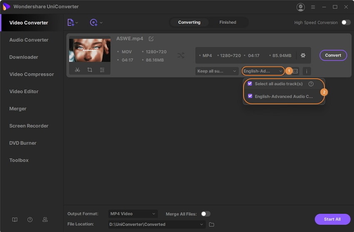Viewport: 354px width, 232px height.
Task: Open the crop tool under thumbnail
Action: (x=90, y=70)
